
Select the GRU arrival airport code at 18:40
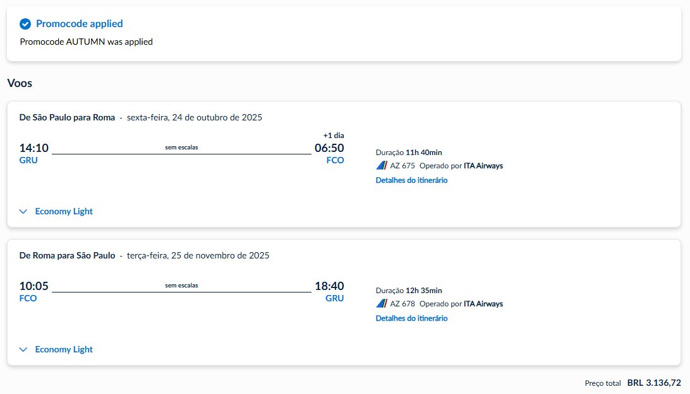coord(334,298)
